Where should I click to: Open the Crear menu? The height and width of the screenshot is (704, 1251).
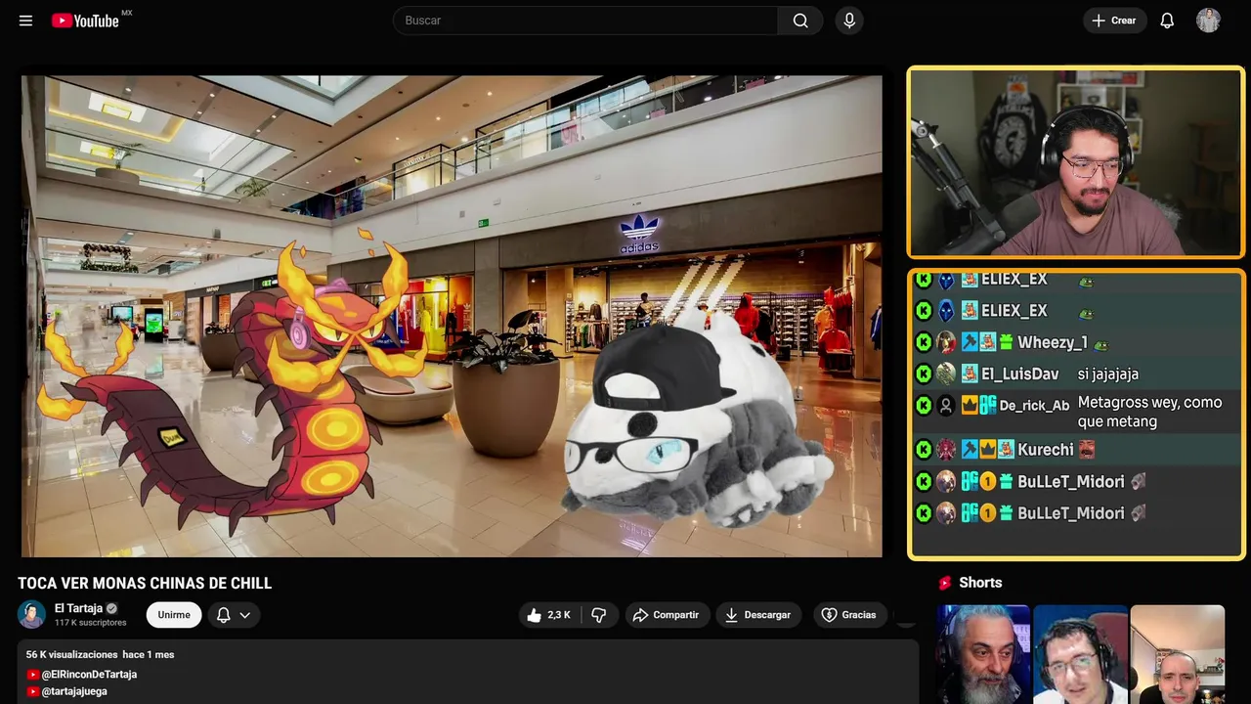1114,21
